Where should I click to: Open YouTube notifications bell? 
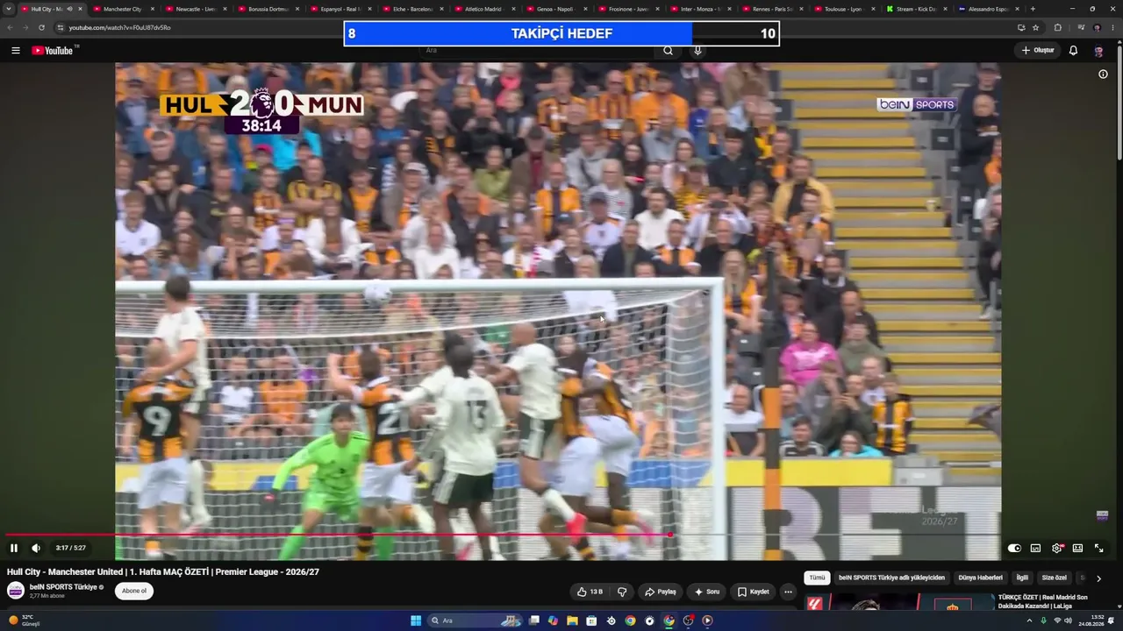[1073, 51]
